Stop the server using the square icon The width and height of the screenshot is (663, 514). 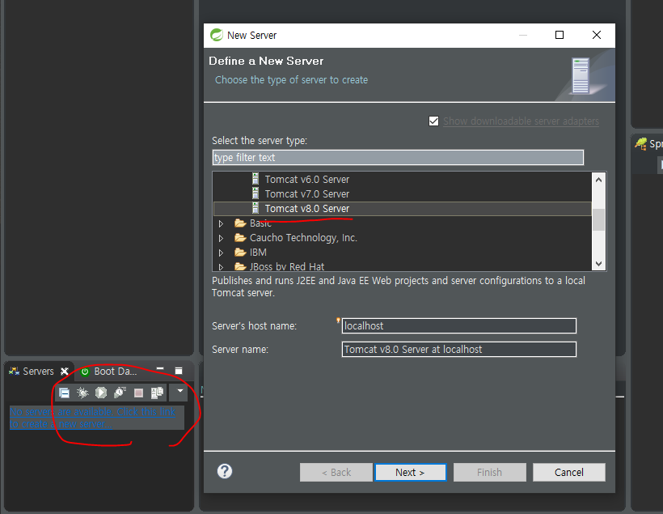[x=138, y=393]
